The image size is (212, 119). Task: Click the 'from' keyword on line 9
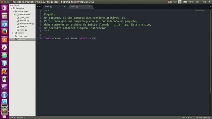(47, 38)
